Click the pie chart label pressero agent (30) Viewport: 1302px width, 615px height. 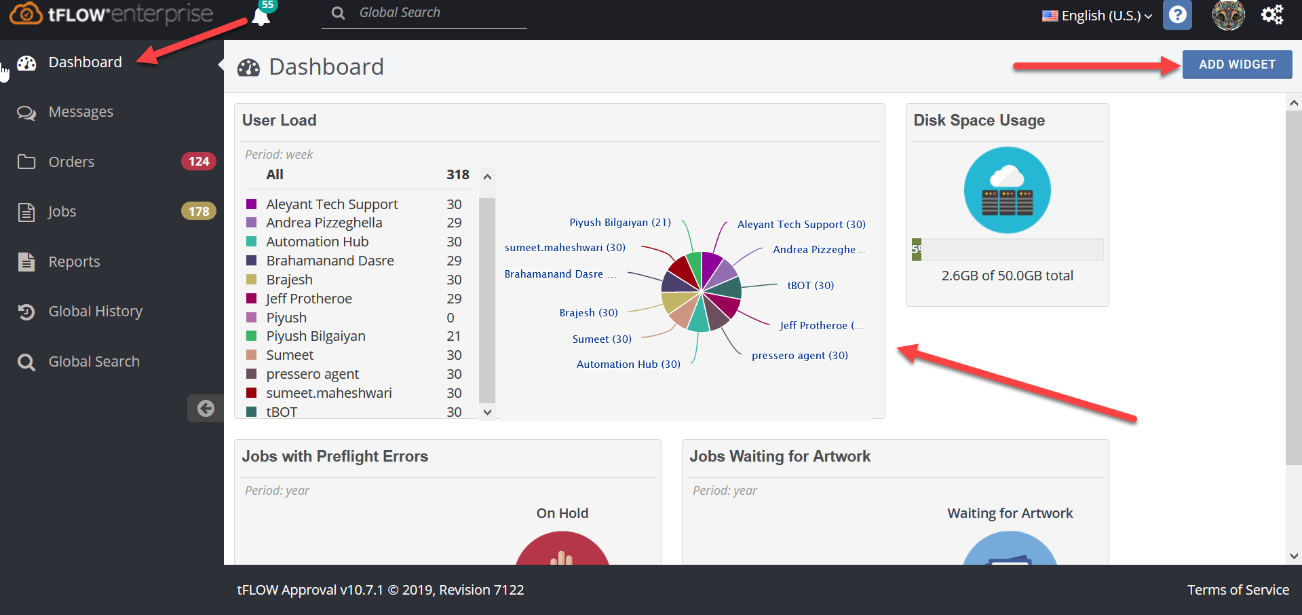799,355
